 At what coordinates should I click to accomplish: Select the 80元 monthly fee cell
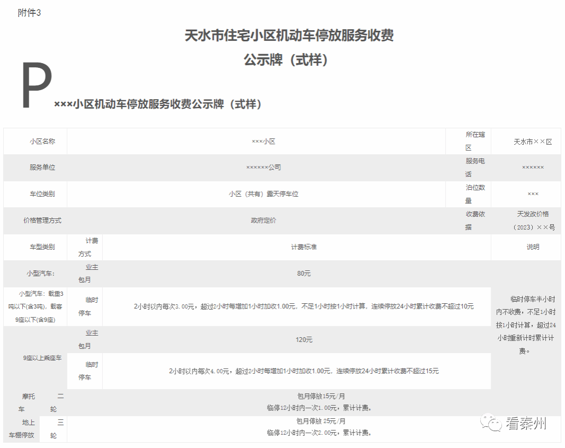(x=304, y=274)
